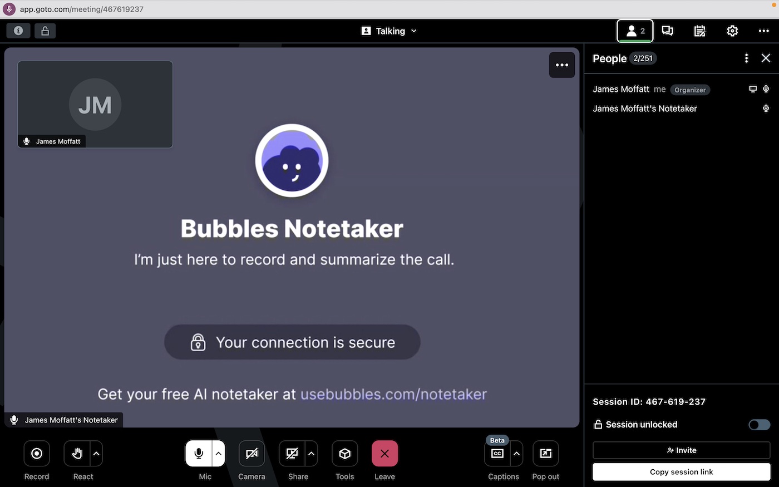
Task: Click the Share screen button
Action: (x=292, y=454)
